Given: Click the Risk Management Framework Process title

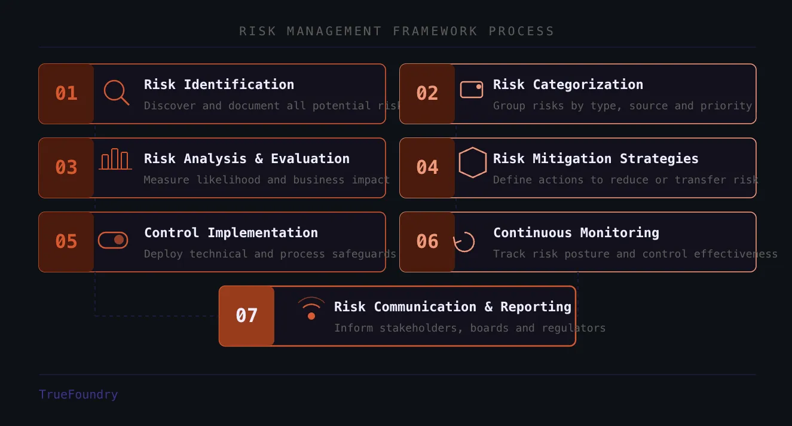Looking at the screenshot, I should click(397, 31).
